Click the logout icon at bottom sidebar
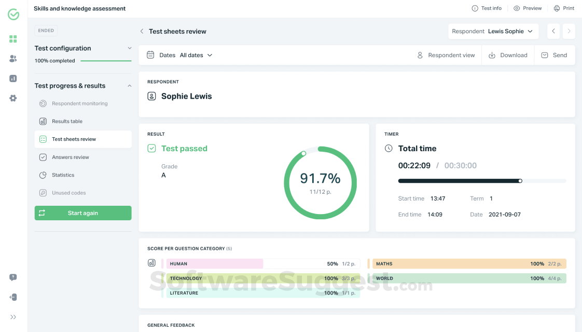 click(x=13, y=297)
